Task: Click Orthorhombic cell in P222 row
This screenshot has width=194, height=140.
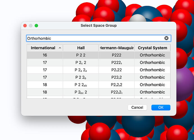Action: click(x=152, y=55)
